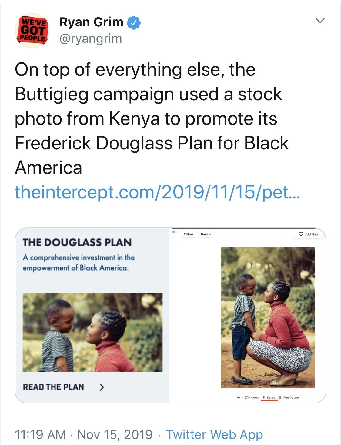
Task: Open the tweet options chevron menu
Action: (x=320, y=21)
